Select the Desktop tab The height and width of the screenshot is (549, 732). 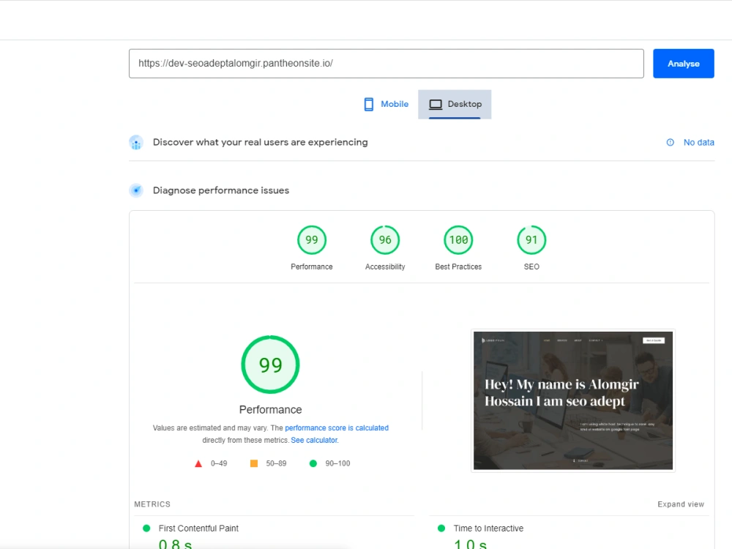point(455,104)
